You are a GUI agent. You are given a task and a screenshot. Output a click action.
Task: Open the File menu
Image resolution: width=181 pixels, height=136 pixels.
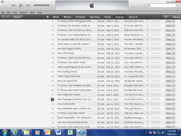[x=3, y=12]
